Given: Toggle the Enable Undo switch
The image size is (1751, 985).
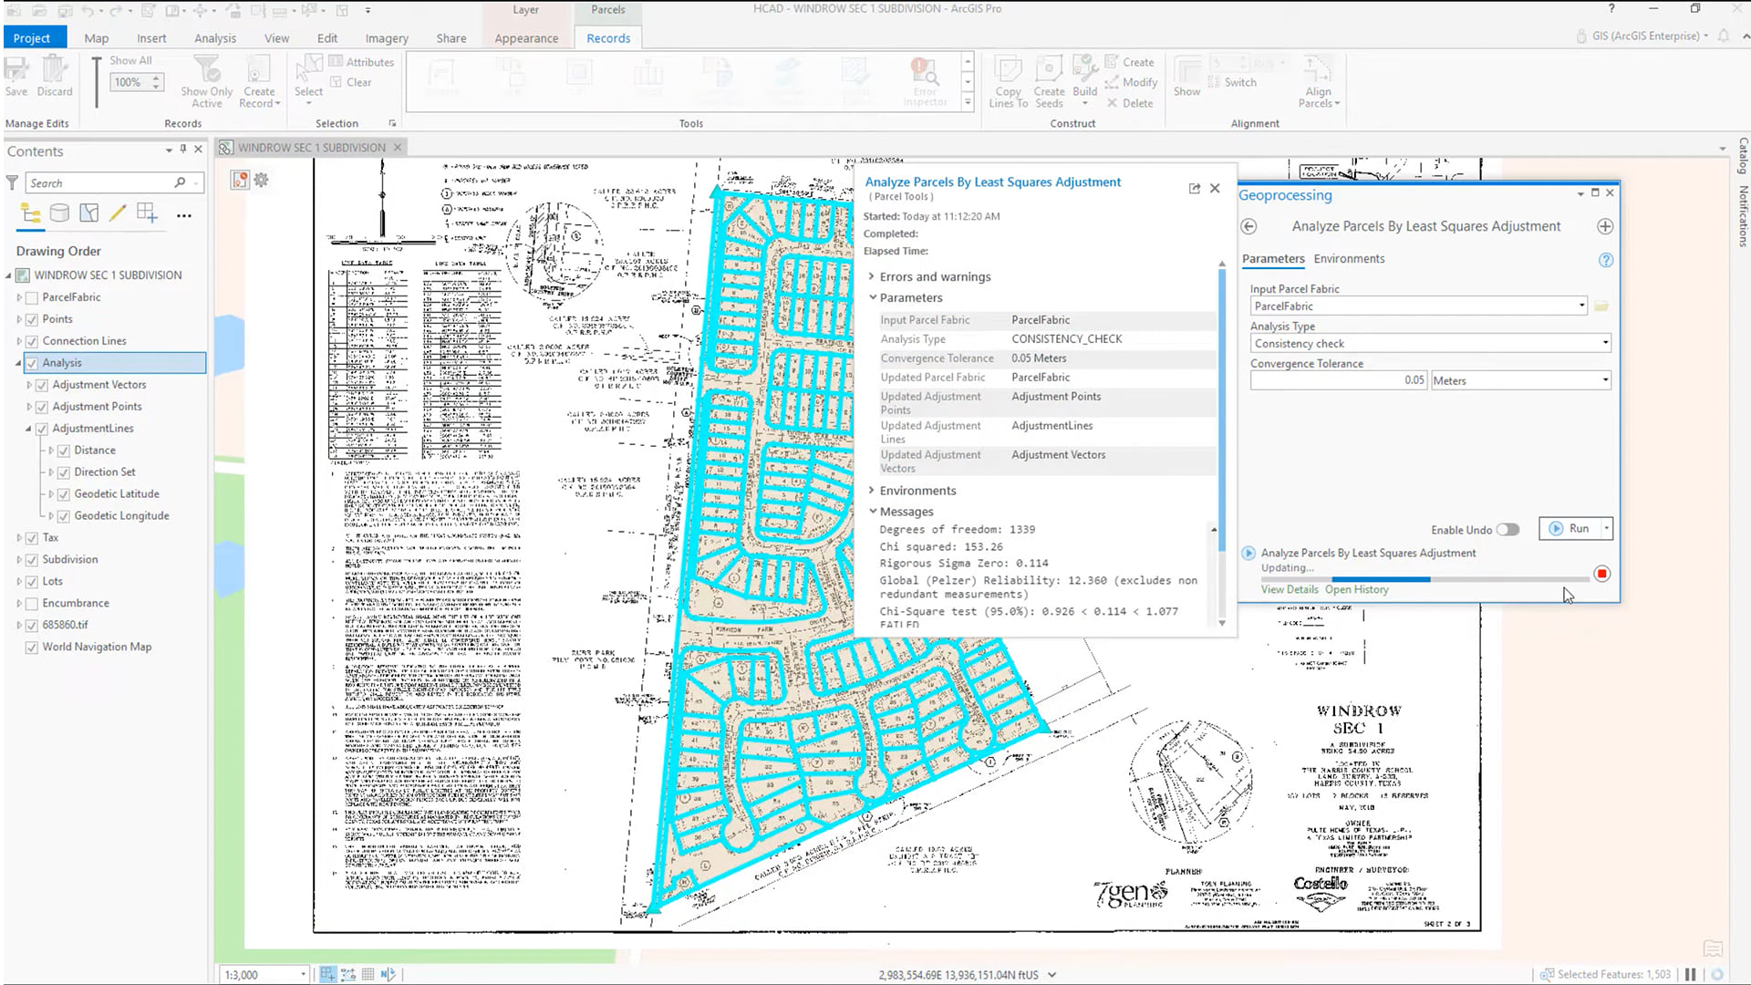Looking at the screenshot, I should 1507,529.
